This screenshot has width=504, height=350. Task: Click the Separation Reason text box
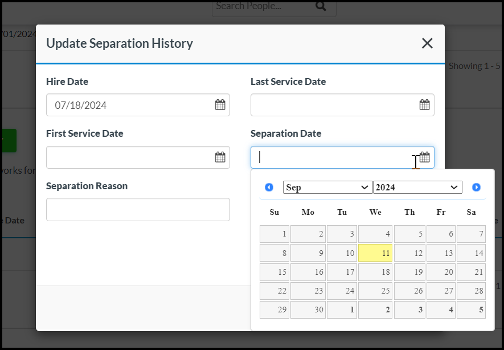pyautogui.click(x=138, y=210)
